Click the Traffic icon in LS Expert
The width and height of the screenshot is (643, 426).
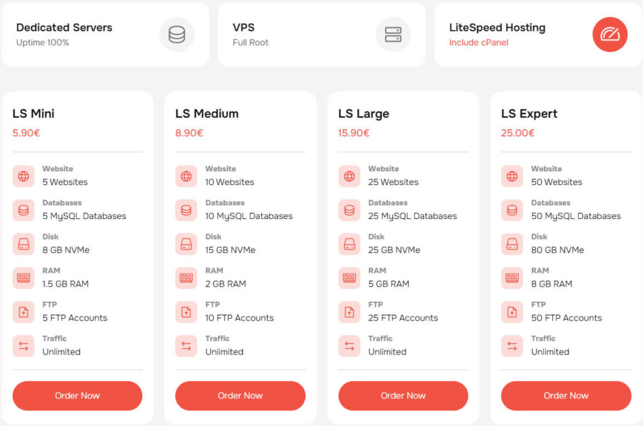point(512,346)
